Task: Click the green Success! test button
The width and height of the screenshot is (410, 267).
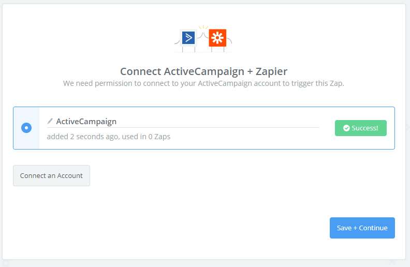Action: [361, 128]
